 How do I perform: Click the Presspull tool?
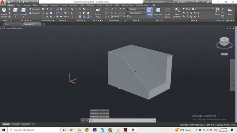point(34,13)
